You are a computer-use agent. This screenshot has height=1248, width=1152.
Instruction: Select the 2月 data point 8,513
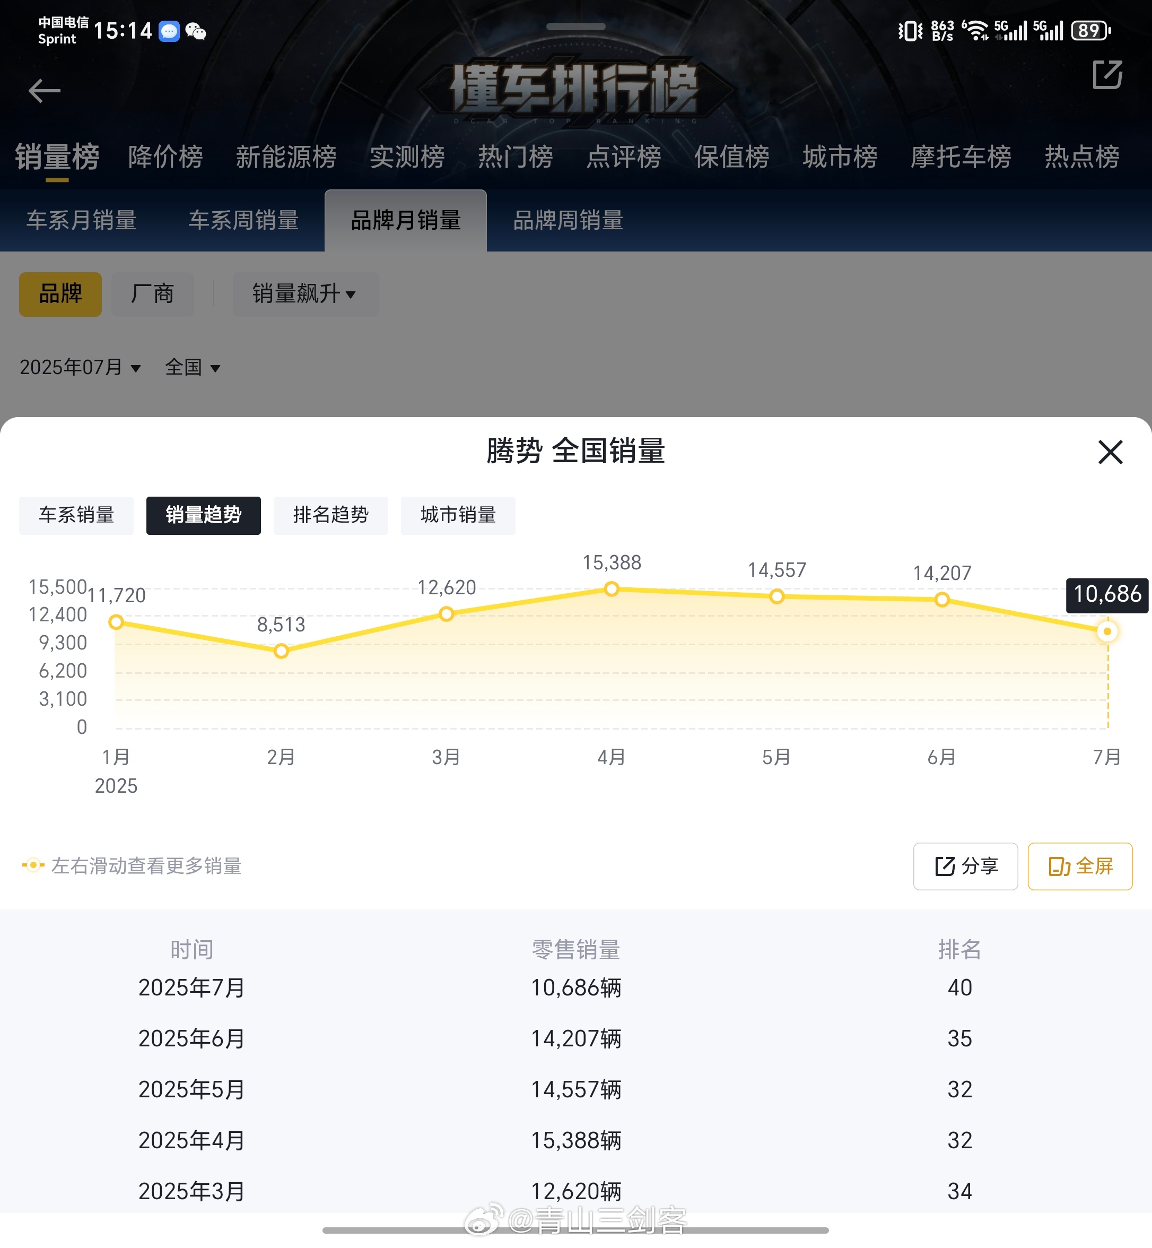tap(281, 651)
